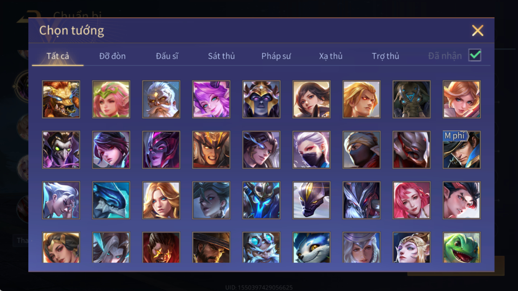Image resolution: width=518 pixels, height=291 pixels.
Task: Choose the pink-haired flower crown heroine
Action: point(111,99)
